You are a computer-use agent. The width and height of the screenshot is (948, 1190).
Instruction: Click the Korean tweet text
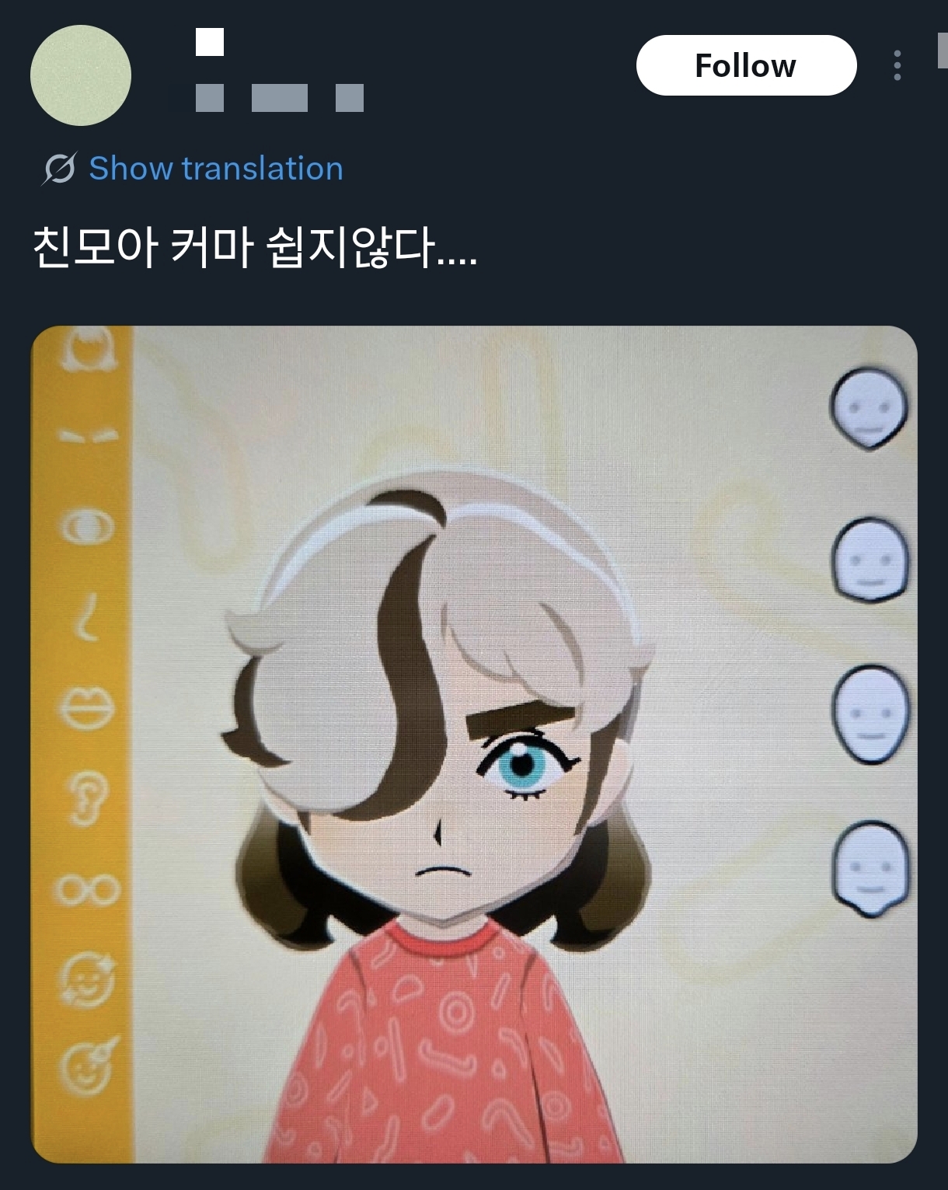(x=255, y=248)
